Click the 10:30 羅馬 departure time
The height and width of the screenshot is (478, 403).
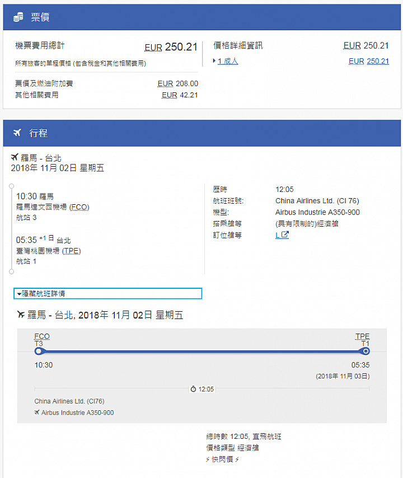coord(35,196)
